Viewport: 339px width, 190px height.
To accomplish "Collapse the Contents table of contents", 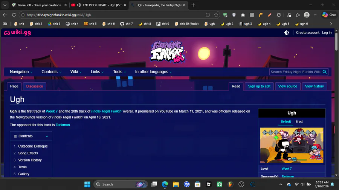I will [47, 136].
